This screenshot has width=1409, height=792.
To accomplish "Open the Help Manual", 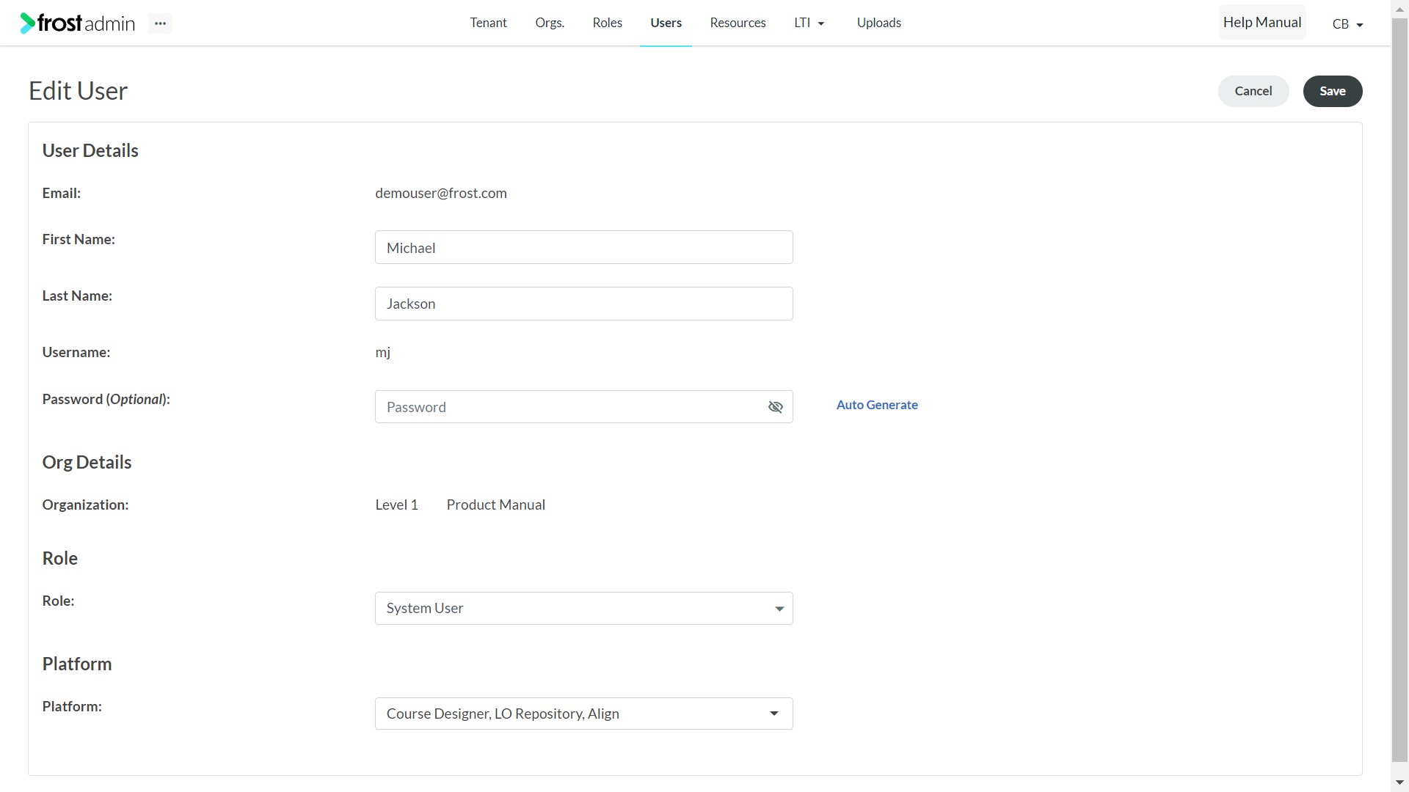I will pos(1261,23).
